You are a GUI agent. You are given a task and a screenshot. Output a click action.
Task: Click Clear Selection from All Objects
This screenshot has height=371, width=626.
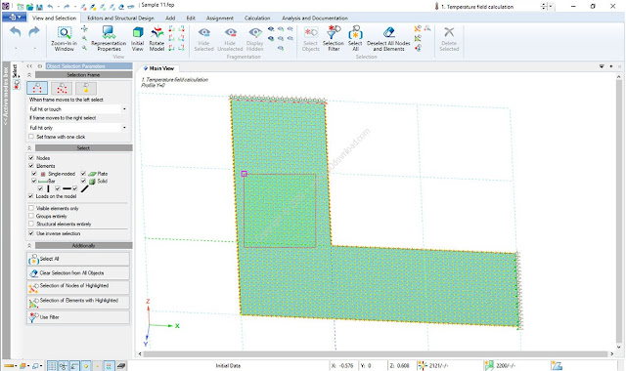click(78, 273)
